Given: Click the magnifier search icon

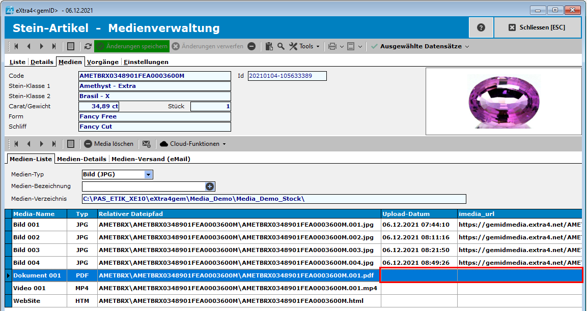Looking at the screenshot, I should (281, 46).
